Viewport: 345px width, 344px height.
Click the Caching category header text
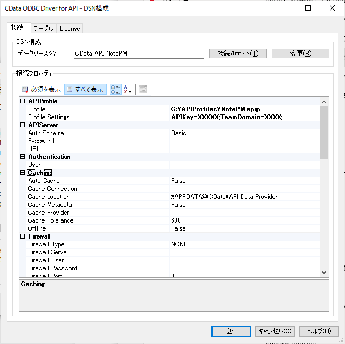click(x=40, y=173)
